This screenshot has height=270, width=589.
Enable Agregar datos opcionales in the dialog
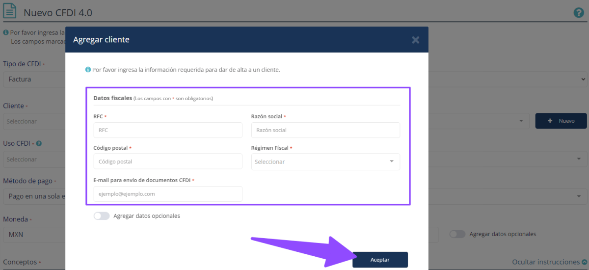tap(102, 216)
